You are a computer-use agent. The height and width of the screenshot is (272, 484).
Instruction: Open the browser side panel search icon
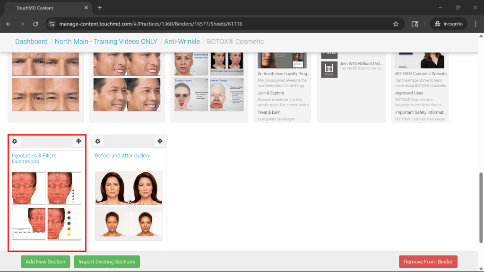(415, 24)
